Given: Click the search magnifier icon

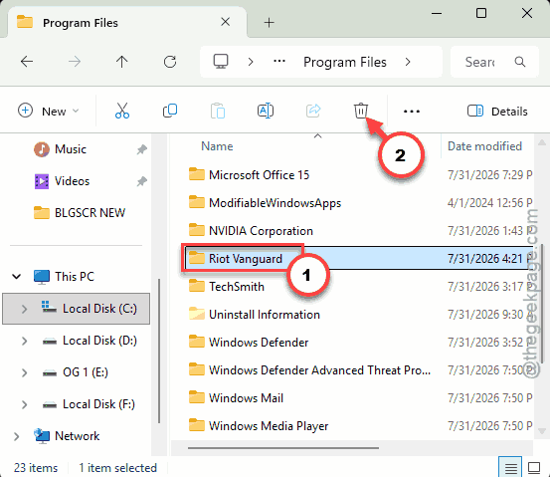Looking at the screenshot, I should 520,62.
